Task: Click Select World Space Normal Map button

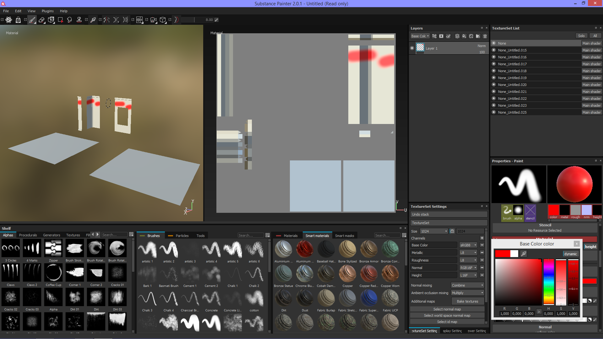Action: 447,315
